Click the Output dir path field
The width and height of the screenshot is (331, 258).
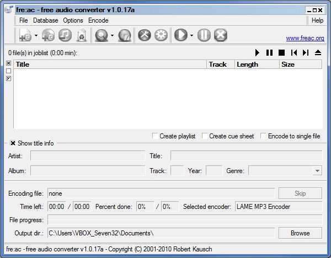[161, 233]
